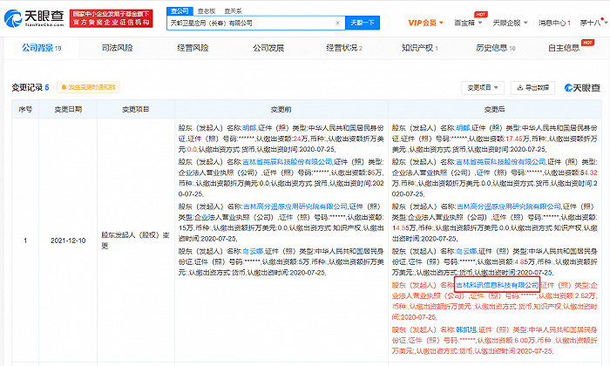Open 乌云娜 link in the 变更后 column
610x366 pixels.
click(x=466, y=251)
